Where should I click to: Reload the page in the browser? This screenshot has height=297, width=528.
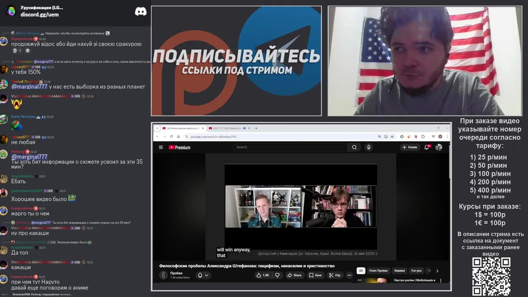(172, 137)
